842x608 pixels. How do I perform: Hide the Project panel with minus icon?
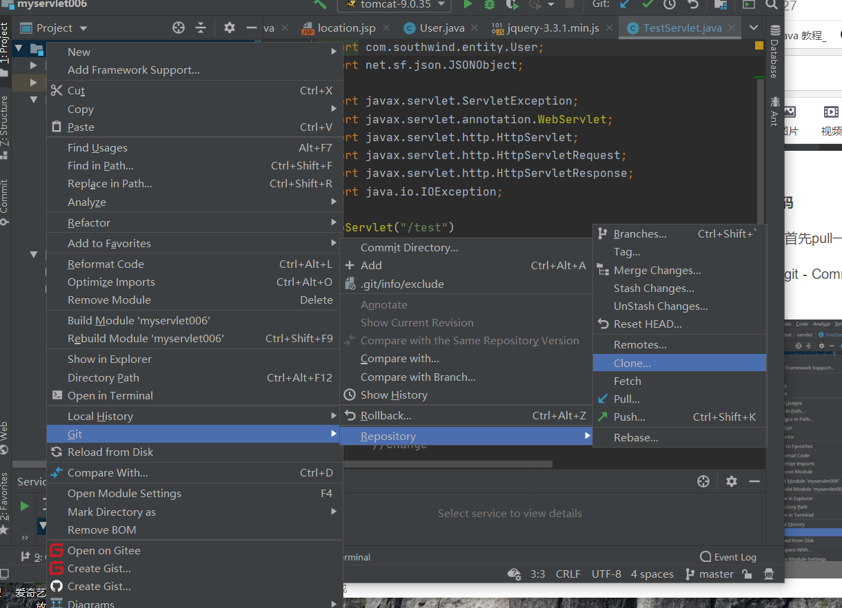click(x=251, y=28)
